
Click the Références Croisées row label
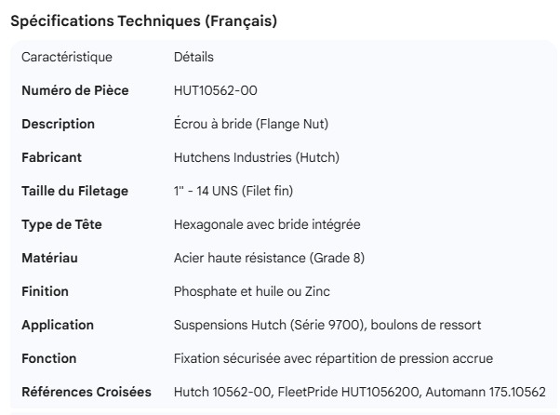coord(87,392)
